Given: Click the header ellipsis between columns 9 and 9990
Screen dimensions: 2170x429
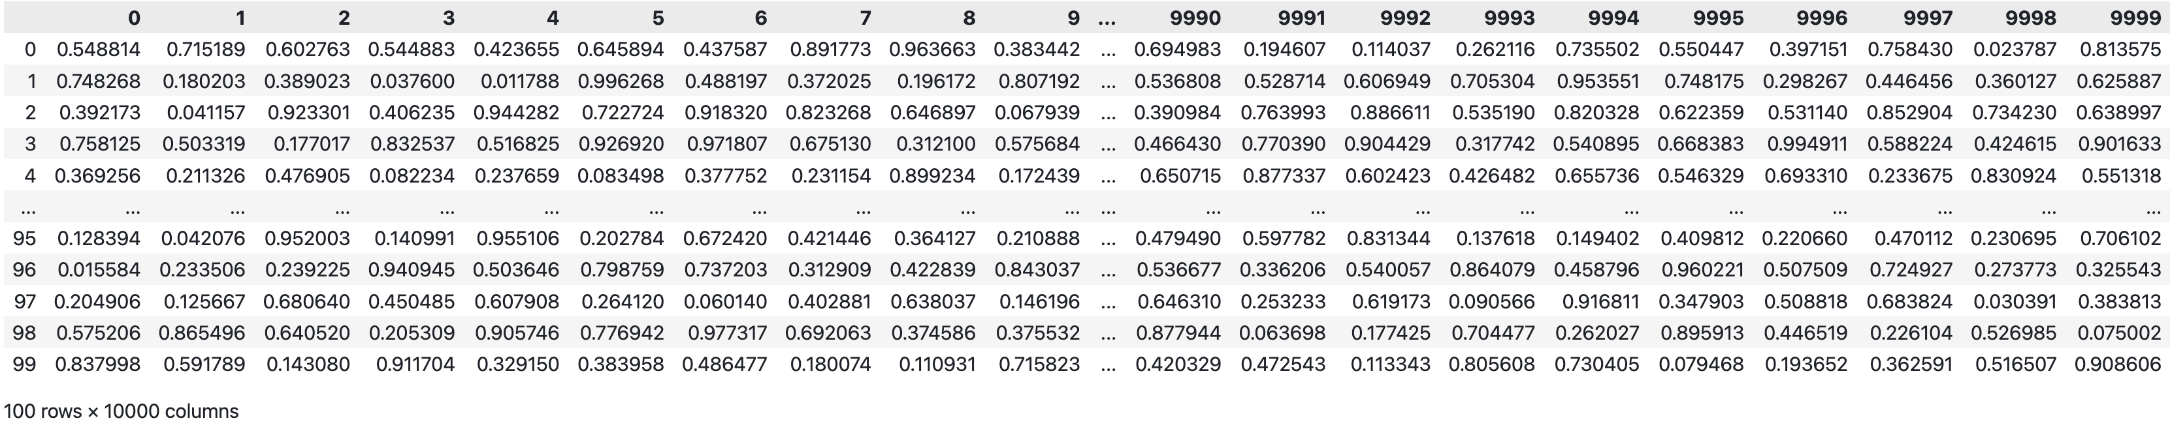Looking at the screenshot, I should [x=1108, y=18].
